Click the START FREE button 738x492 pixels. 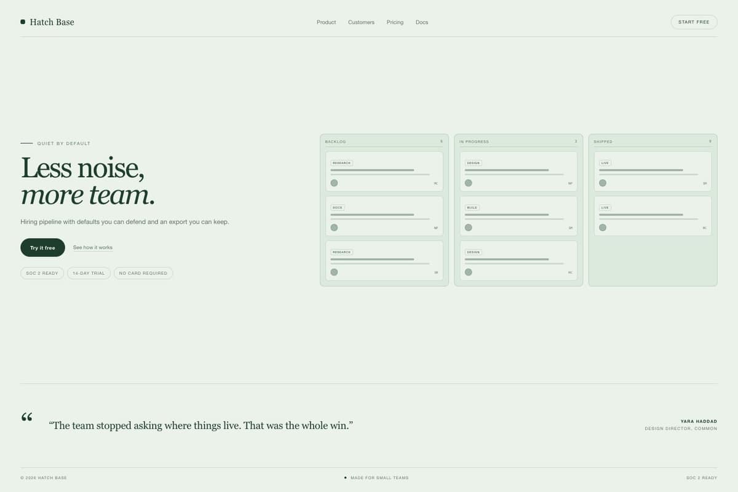[x=694, y=22]
